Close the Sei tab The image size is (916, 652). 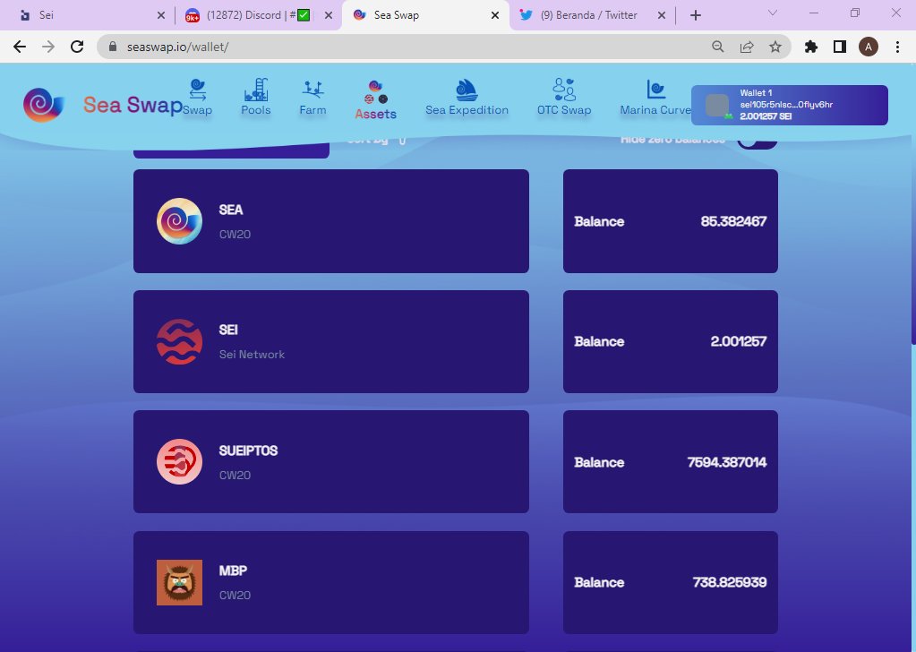pyautogui.click(x=161, y=15)
